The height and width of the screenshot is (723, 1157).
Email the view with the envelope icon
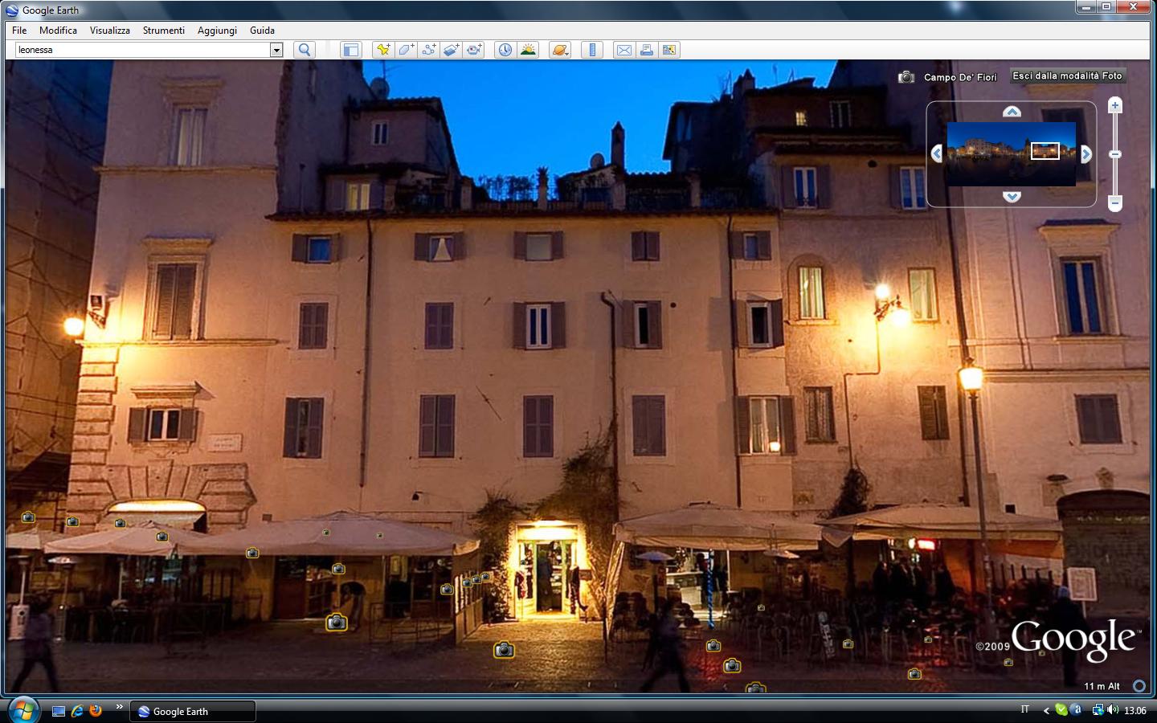623,50
